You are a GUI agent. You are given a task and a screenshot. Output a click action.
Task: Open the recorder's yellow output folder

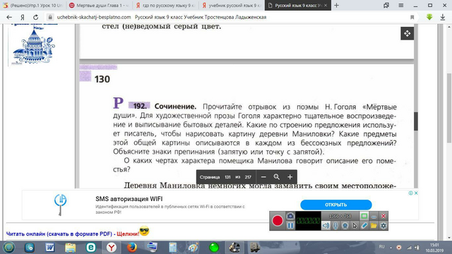tap(374, 226)
